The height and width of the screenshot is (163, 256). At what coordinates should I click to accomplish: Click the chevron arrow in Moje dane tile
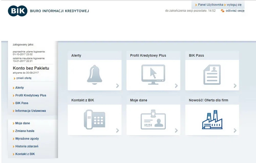tap(176, 131)
